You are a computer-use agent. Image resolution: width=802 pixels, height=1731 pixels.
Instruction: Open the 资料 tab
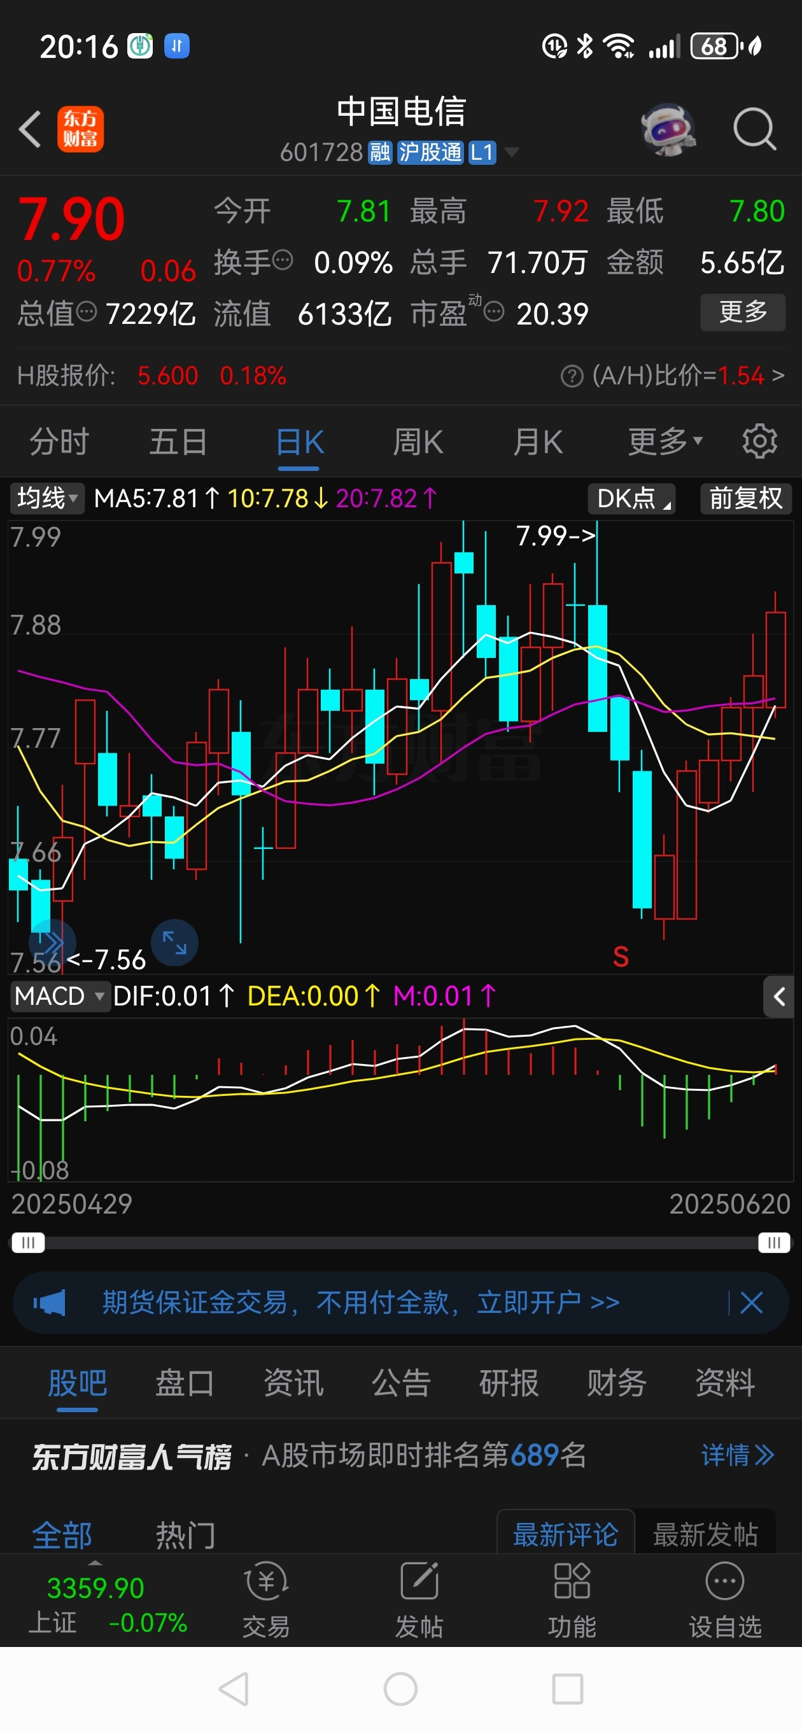(x=725, y=1384)
